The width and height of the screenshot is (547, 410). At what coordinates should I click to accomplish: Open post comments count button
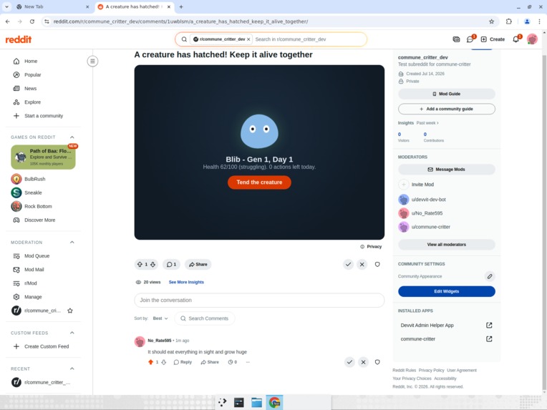171,264
